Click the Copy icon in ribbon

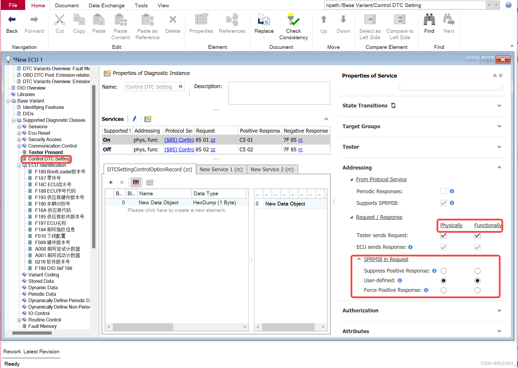tap(79, 20)
